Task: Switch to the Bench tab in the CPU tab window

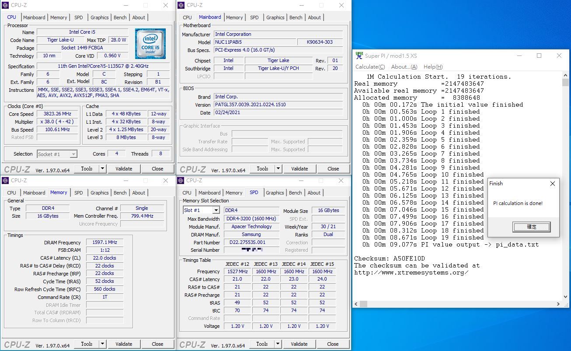Action: click(x=120, y=17)
